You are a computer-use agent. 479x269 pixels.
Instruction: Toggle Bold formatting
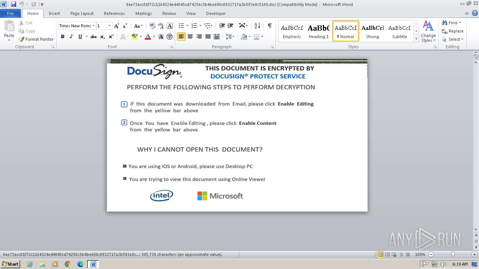62,37
